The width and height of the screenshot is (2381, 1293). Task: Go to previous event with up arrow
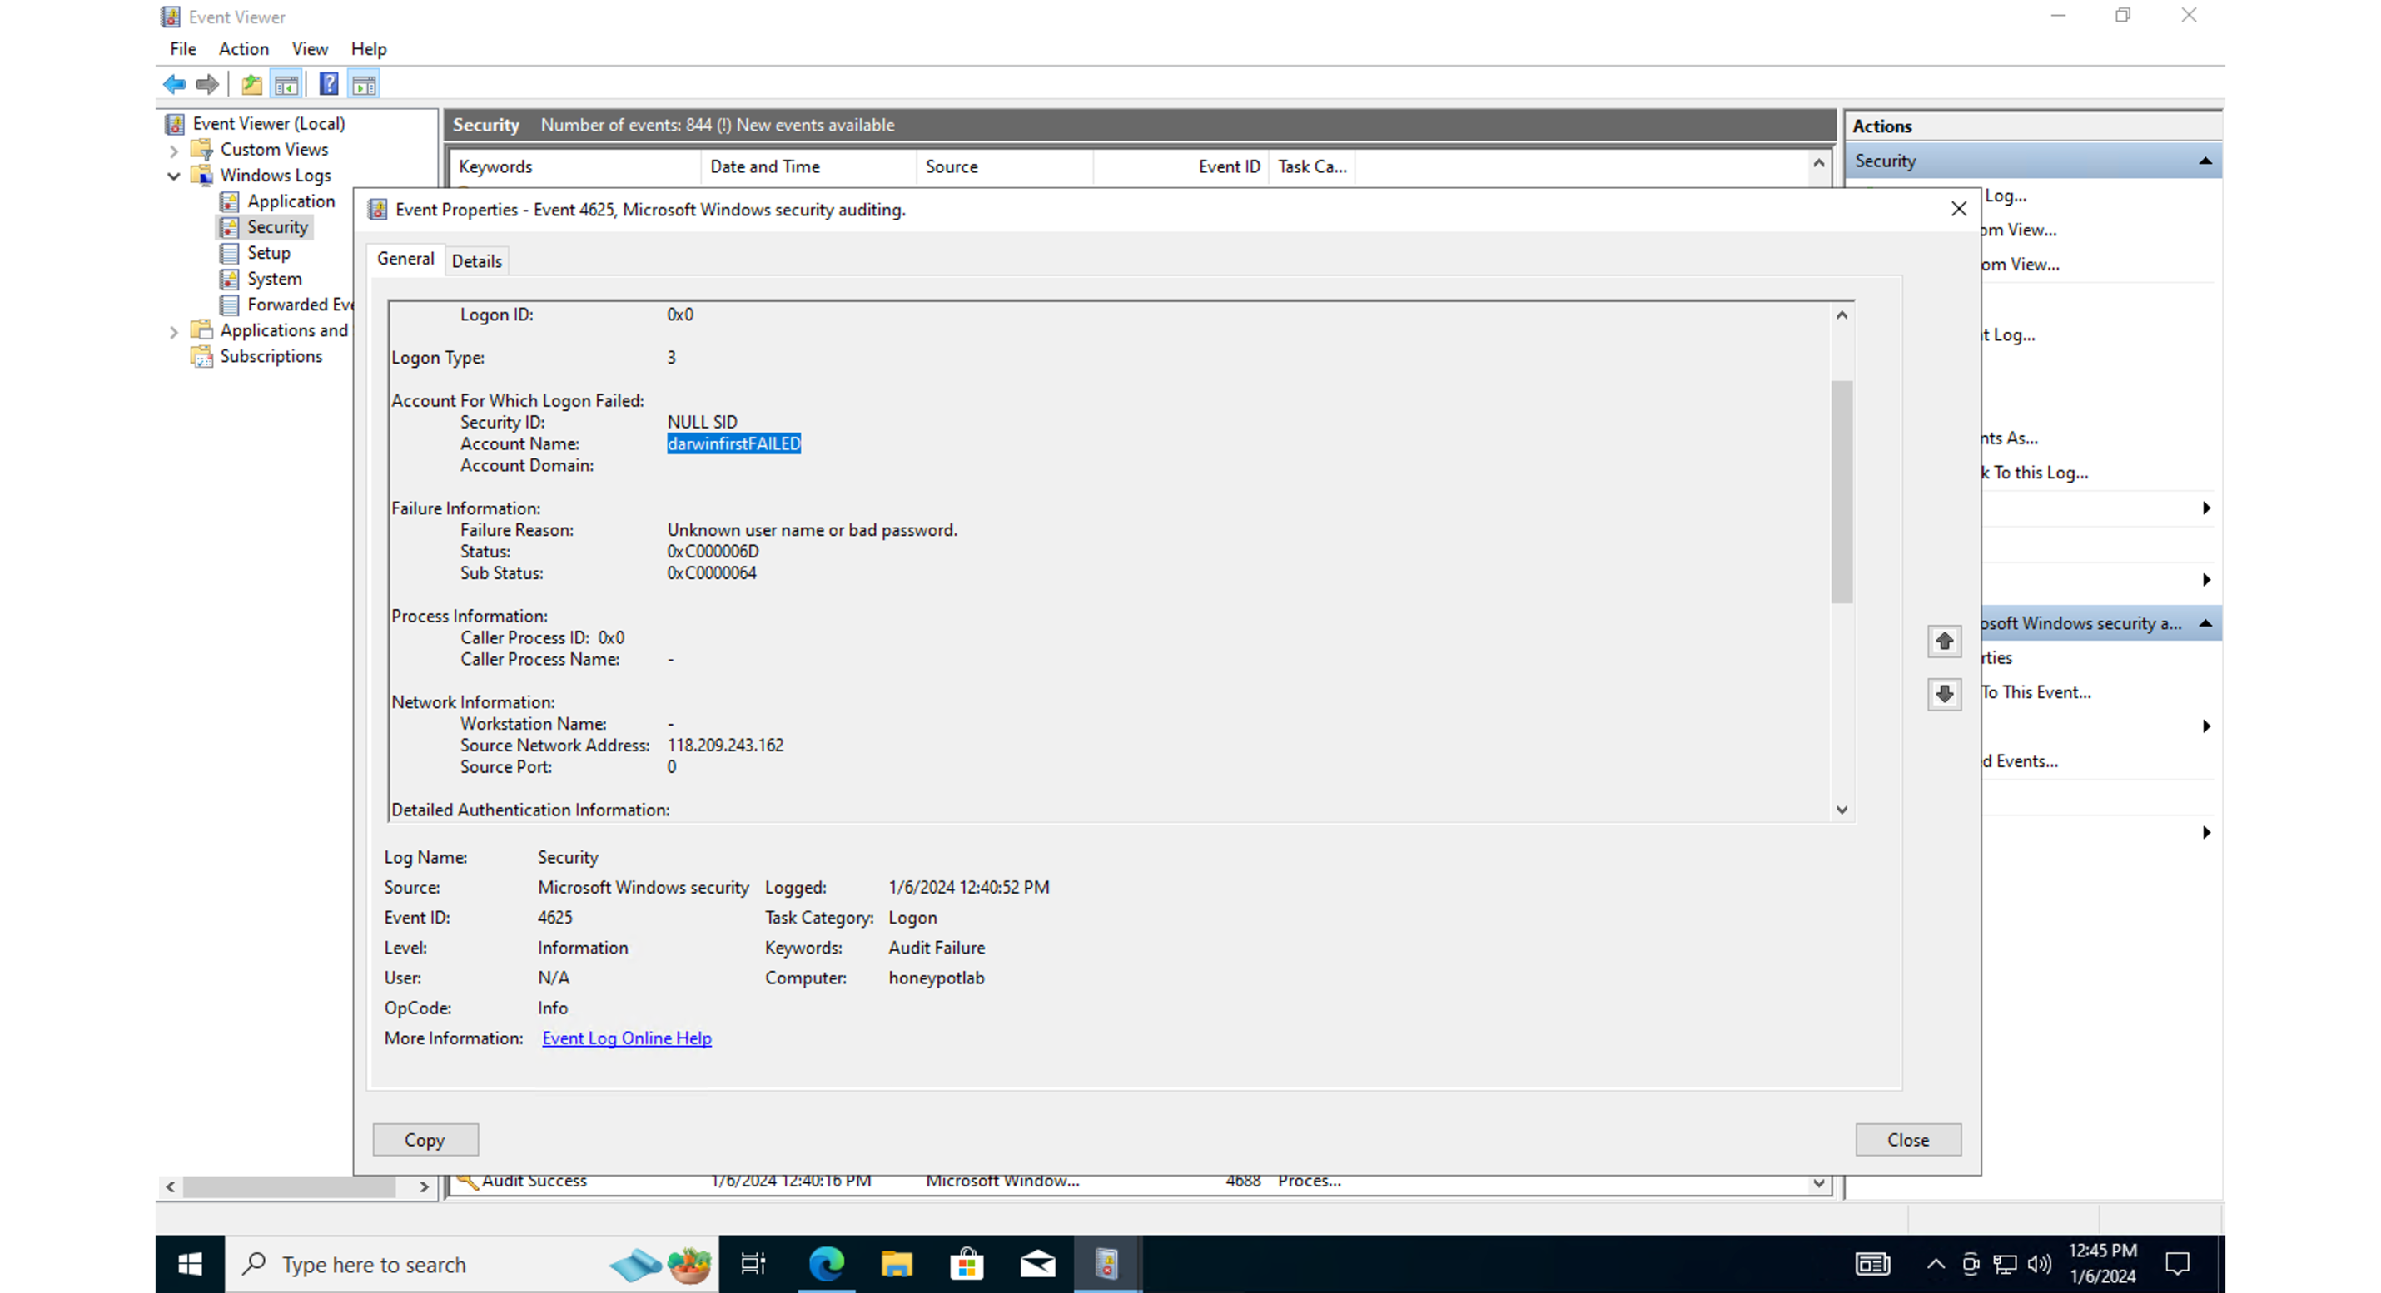[x=1944, y=641]
